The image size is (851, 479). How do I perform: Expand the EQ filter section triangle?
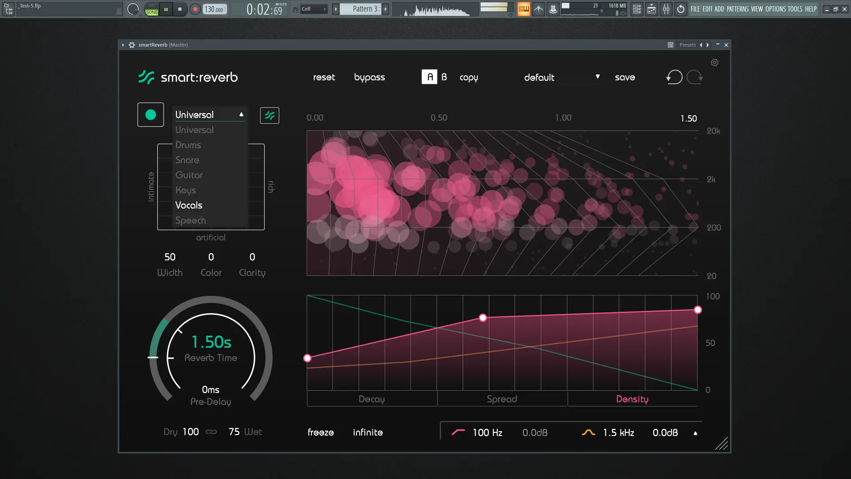pos(695,433)
